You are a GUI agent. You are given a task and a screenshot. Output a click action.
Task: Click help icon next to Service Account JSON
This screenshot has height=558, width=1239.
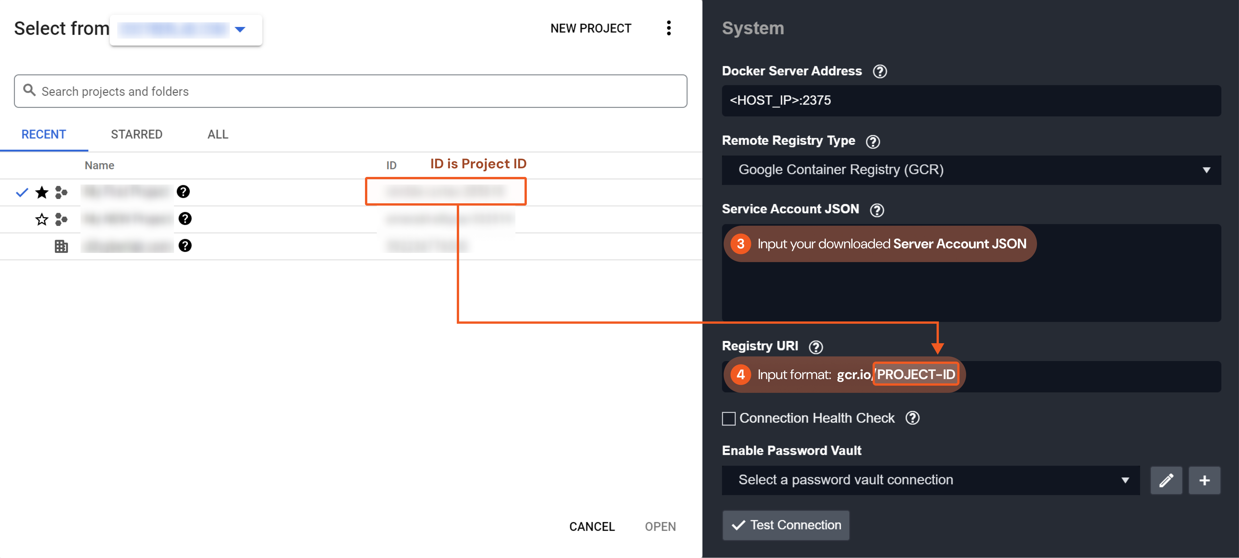(x=876, y=210)
